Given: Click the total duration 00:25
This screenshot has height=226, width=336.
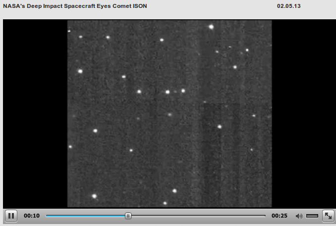Looking at the screenshot, I should click(x=280, y=216).
